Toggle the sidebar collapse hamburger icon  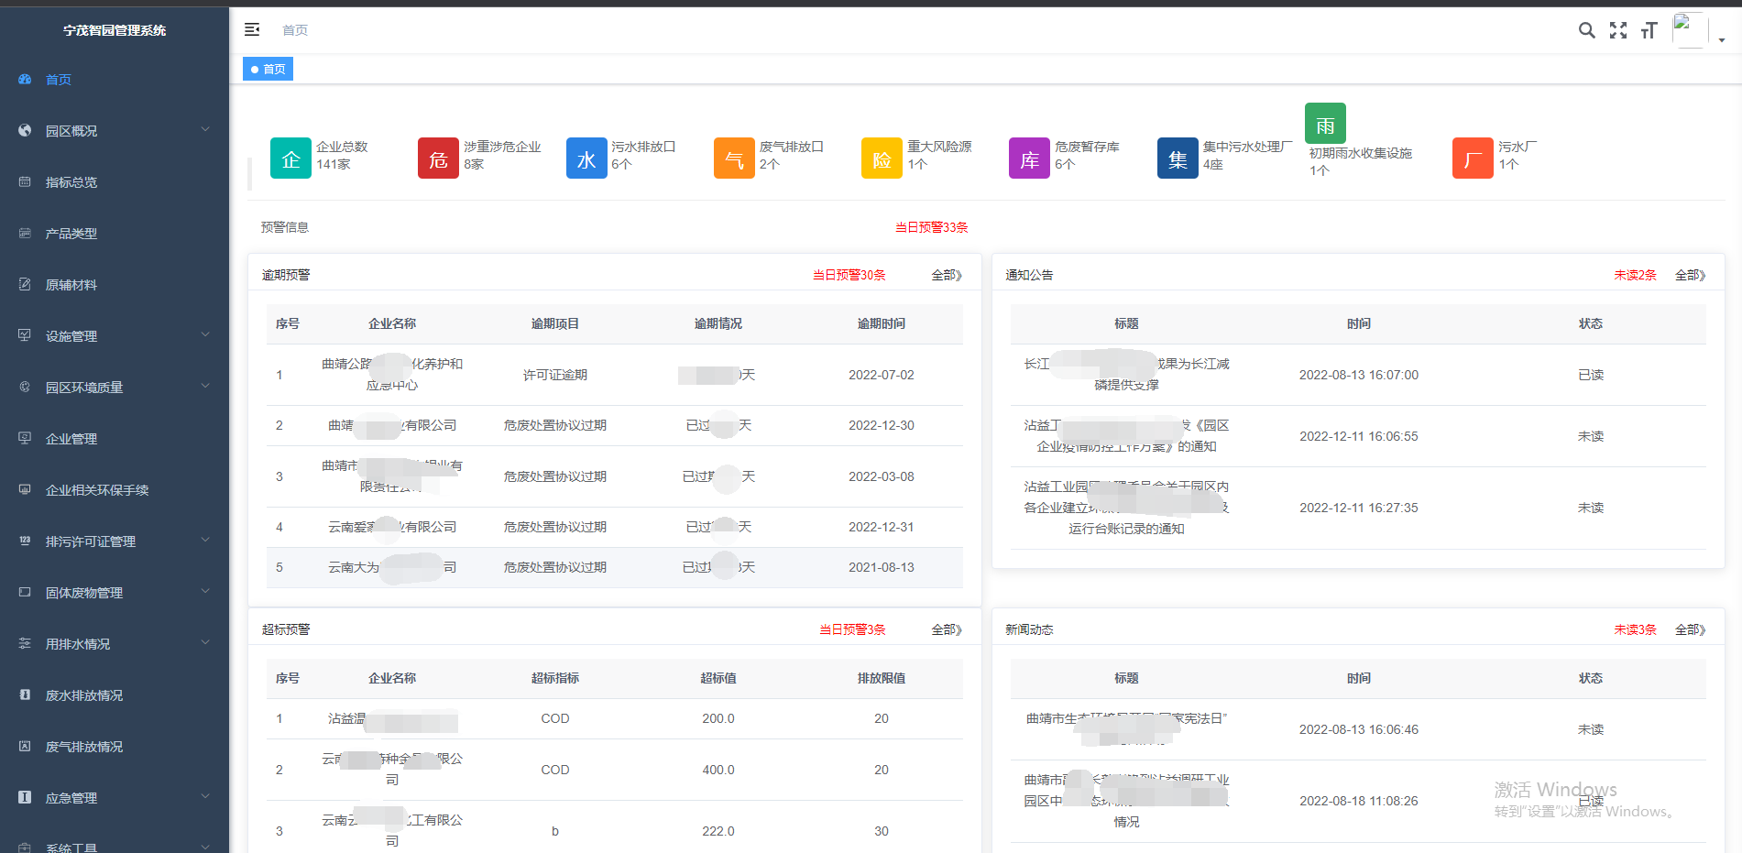pos(252,30)
